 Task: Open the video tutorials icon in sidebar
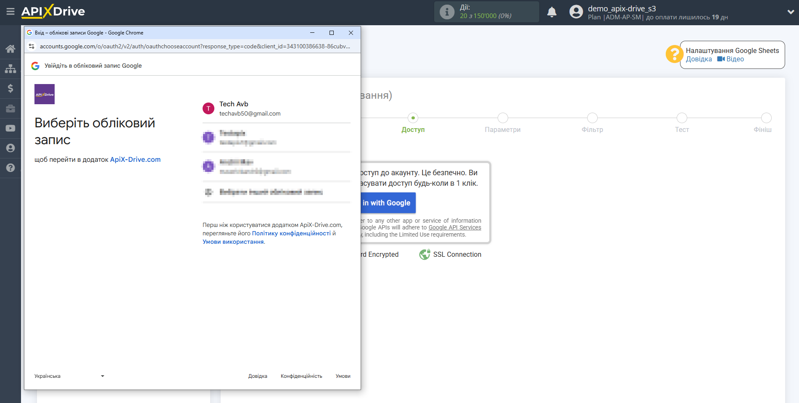pos(11,128)
